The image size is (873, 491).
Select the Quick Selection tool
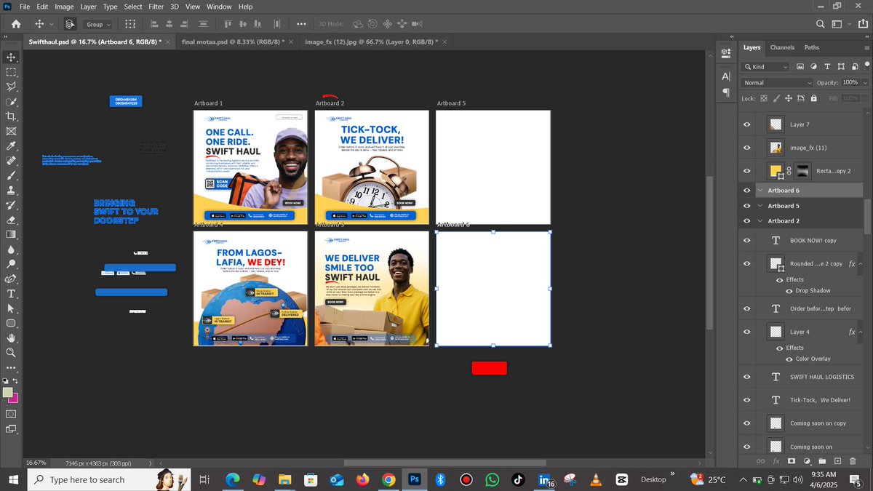[x=11, y=102]
